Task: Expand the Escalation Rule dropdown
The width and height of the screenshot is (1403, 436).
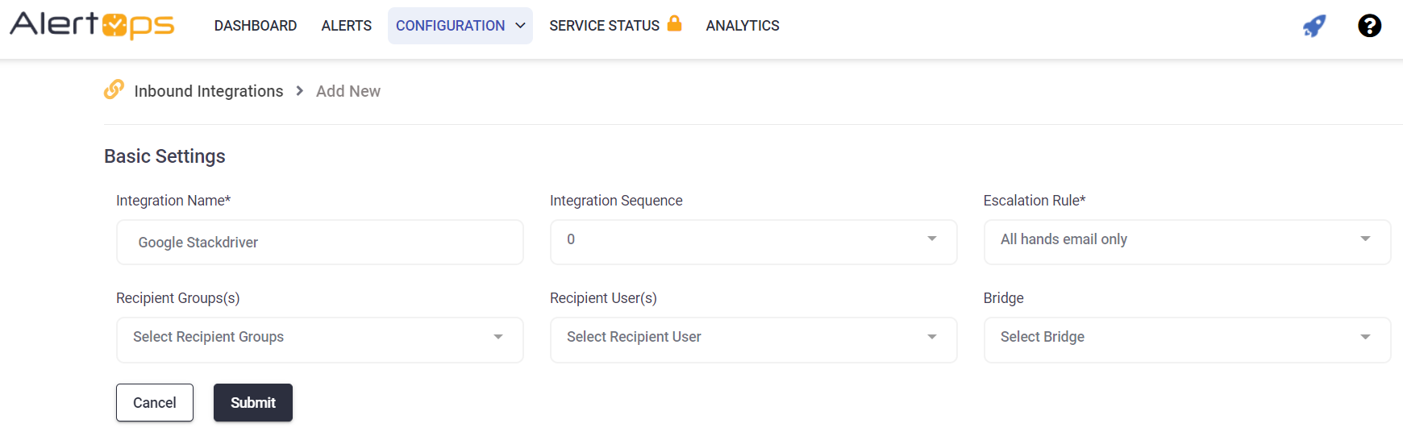Action: point(1186,240)
